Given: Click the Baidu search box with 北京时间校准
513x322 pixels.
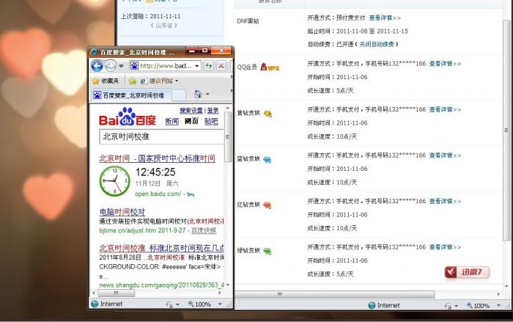Looking at the screenshot, I should pos(161,136).
